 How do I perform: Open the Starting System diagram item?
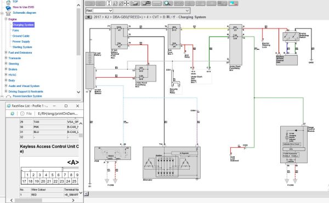click(22, 47)
